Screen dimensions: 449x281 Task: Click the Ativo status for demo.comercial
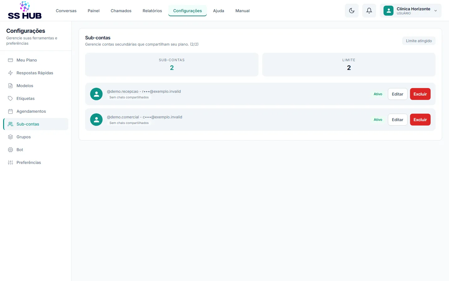378,120
